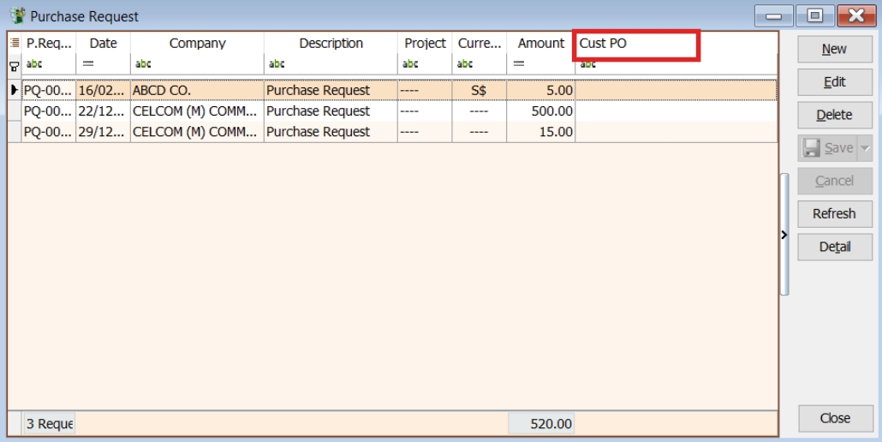
Task: Click the Company column abc filter operator
Action: click(x=143, y=63)
